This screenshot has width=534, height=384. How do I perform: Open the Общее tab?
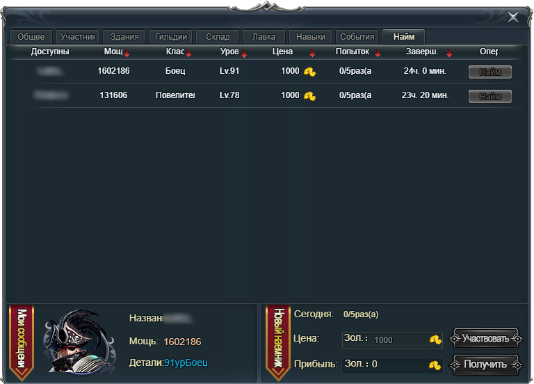(x=31, y=37)
